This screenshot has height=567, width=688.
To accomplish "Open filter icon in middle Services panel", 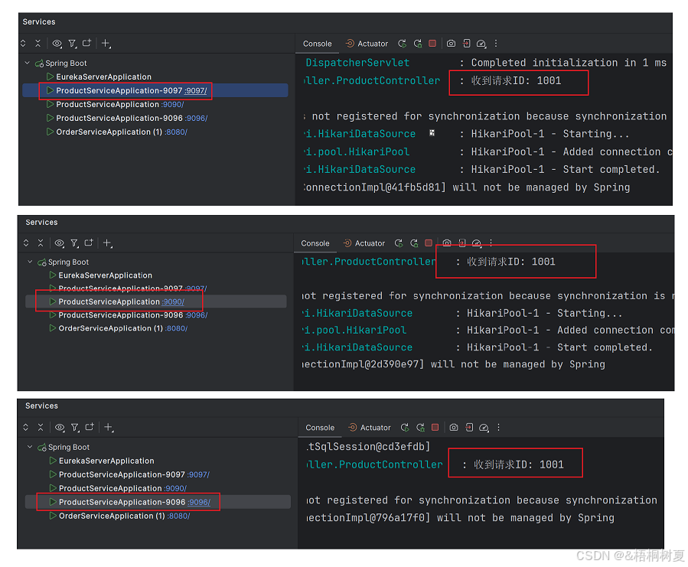I will pyautogui.click(x=74, y=243).
